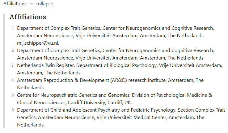This screenshot has height=133, width=228.
Task: Click list number 2 marker
Action: 13,51
